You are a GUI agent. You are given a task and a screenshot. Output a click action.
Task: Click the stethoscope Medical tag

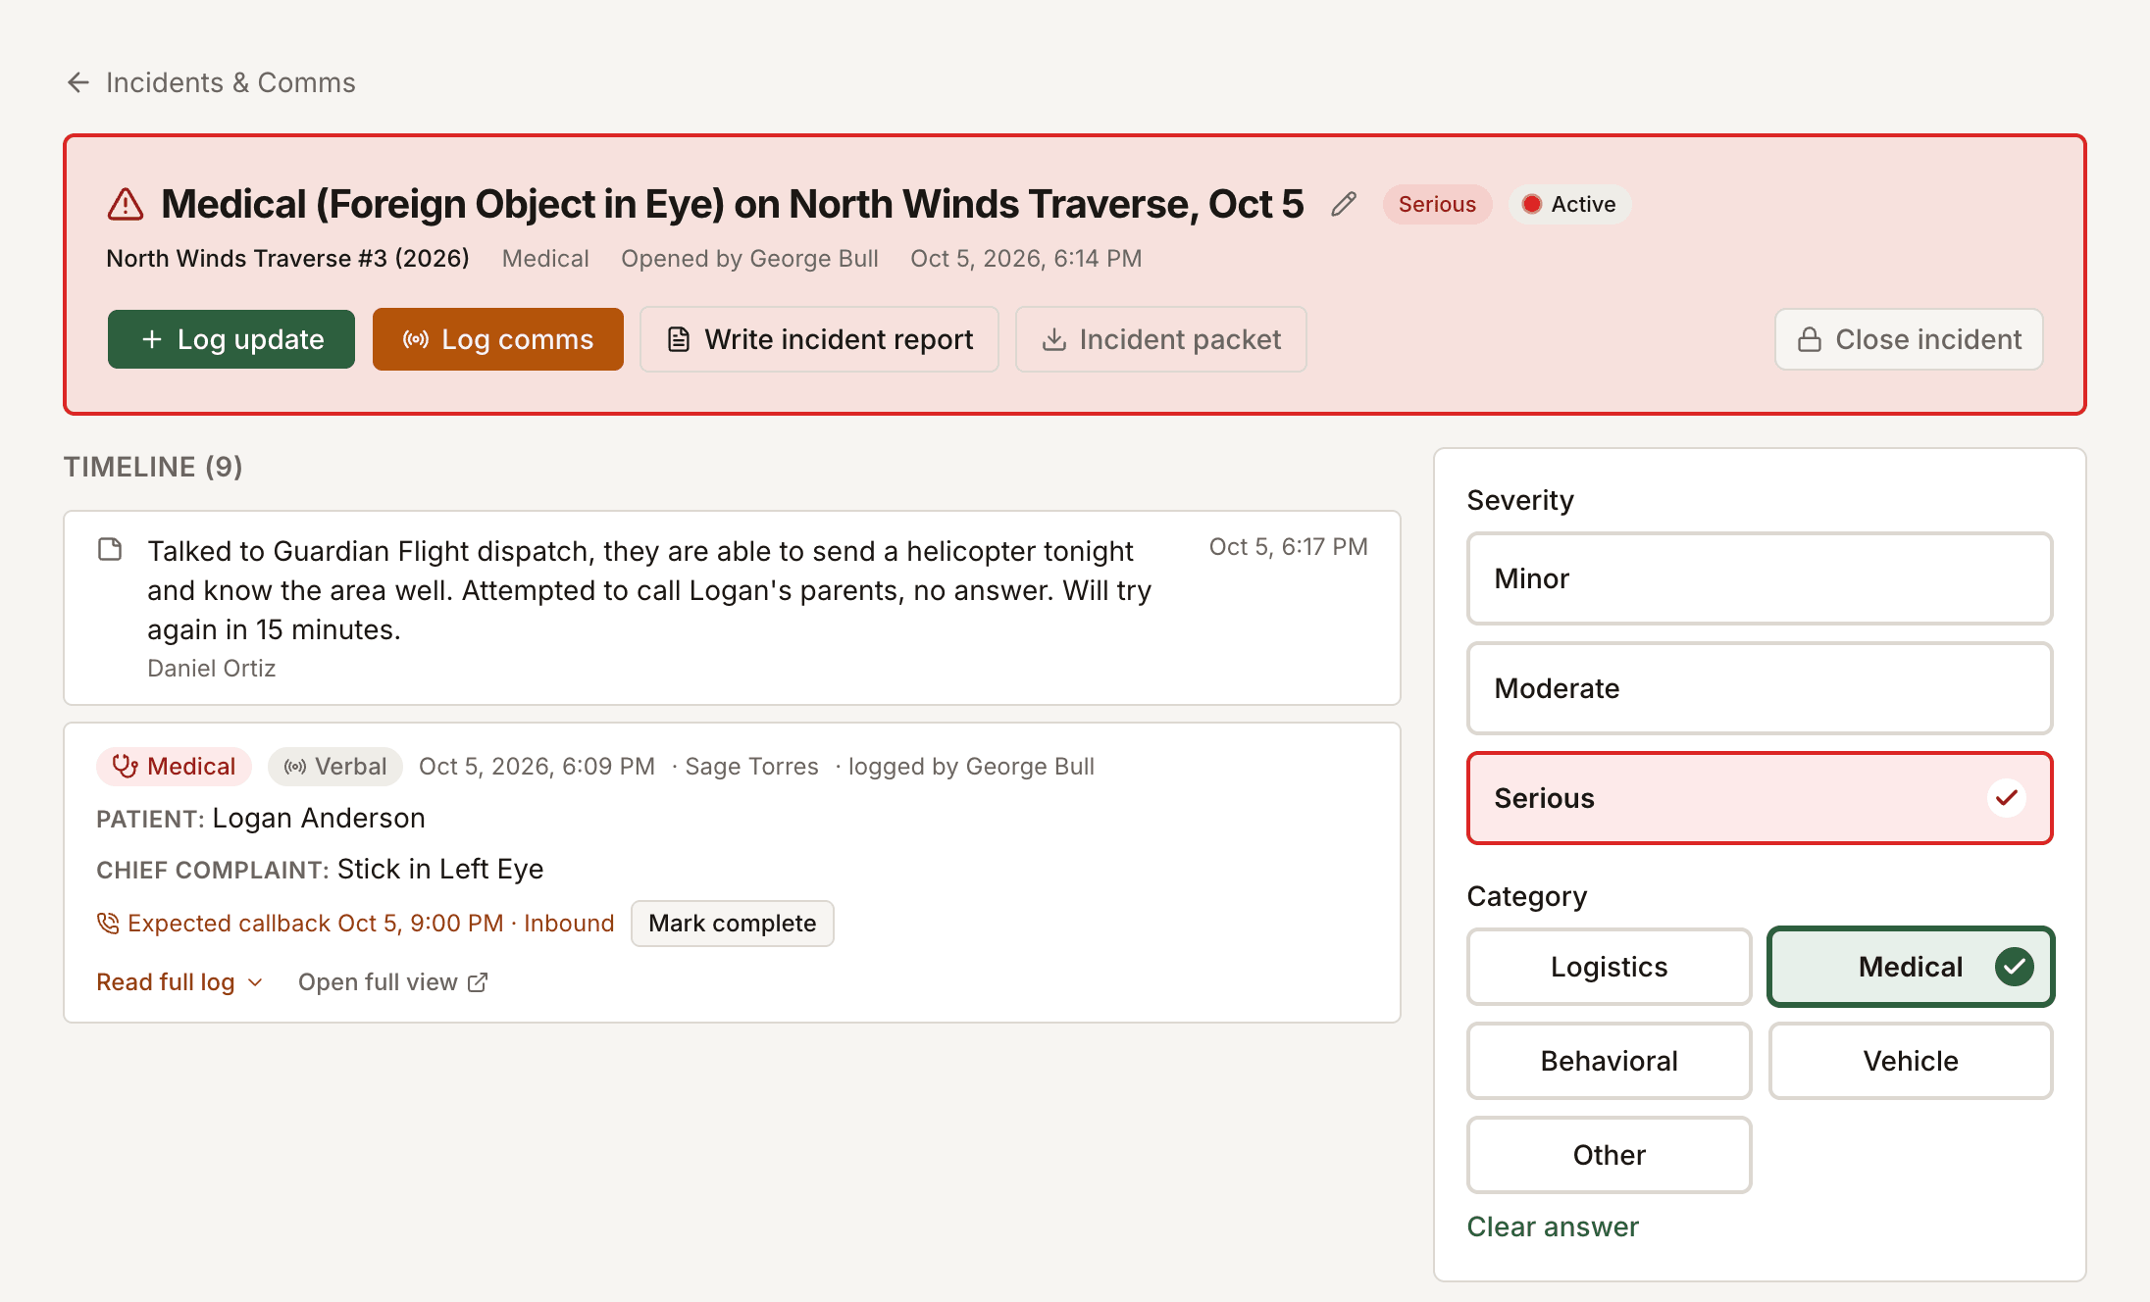174,767
